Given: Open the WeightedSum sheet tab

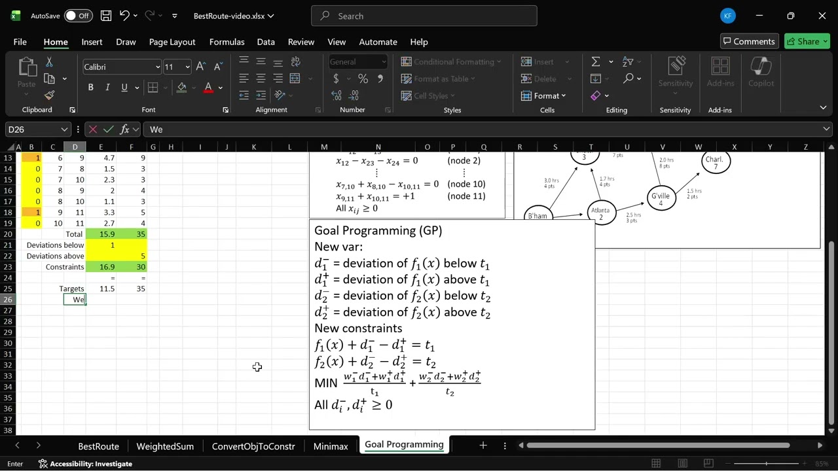Looking at the screenshot, I should pyautogui.click(x=165, y=446).
